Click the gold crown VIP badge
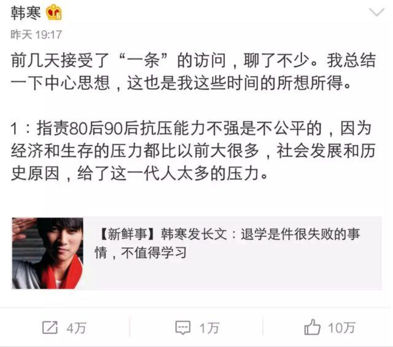This screenshot has width=393, height=347. pos(54,12)
